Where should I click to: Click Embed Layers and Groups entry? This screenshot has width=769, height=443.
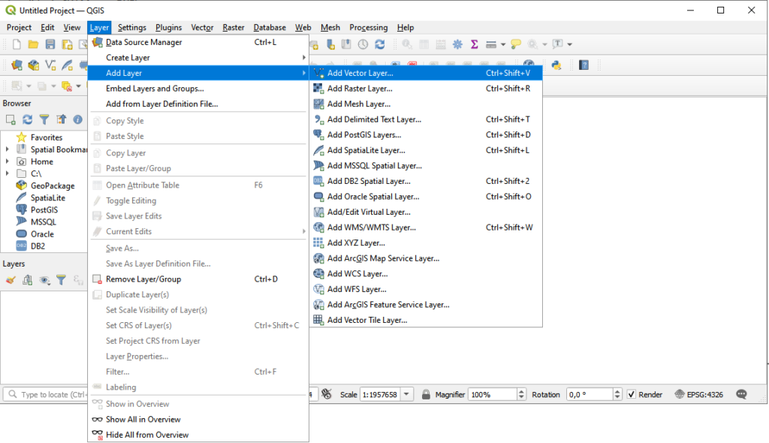click(198, 89)
